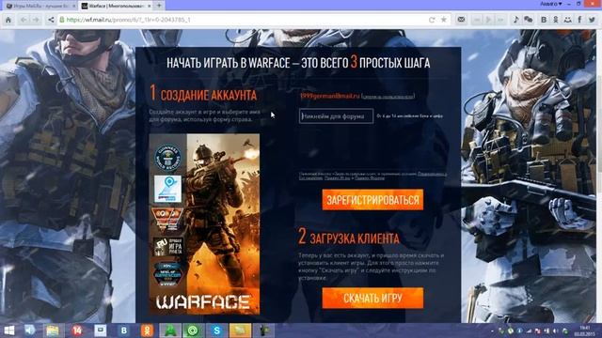Viewport: 602px width, 338px height.
Task: Open the mail envelope toolbar icon
Action: pyautogui.click(x=462, y=20)
